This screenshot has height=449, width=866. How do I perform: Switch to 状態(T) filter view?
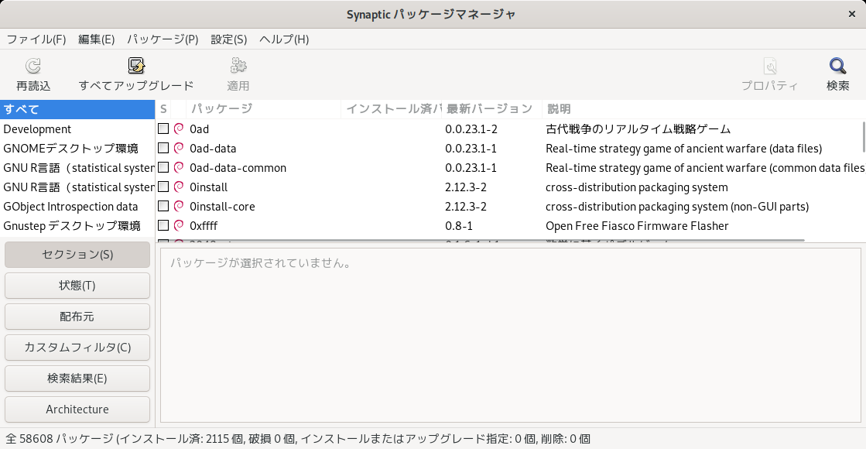(77, 286)
